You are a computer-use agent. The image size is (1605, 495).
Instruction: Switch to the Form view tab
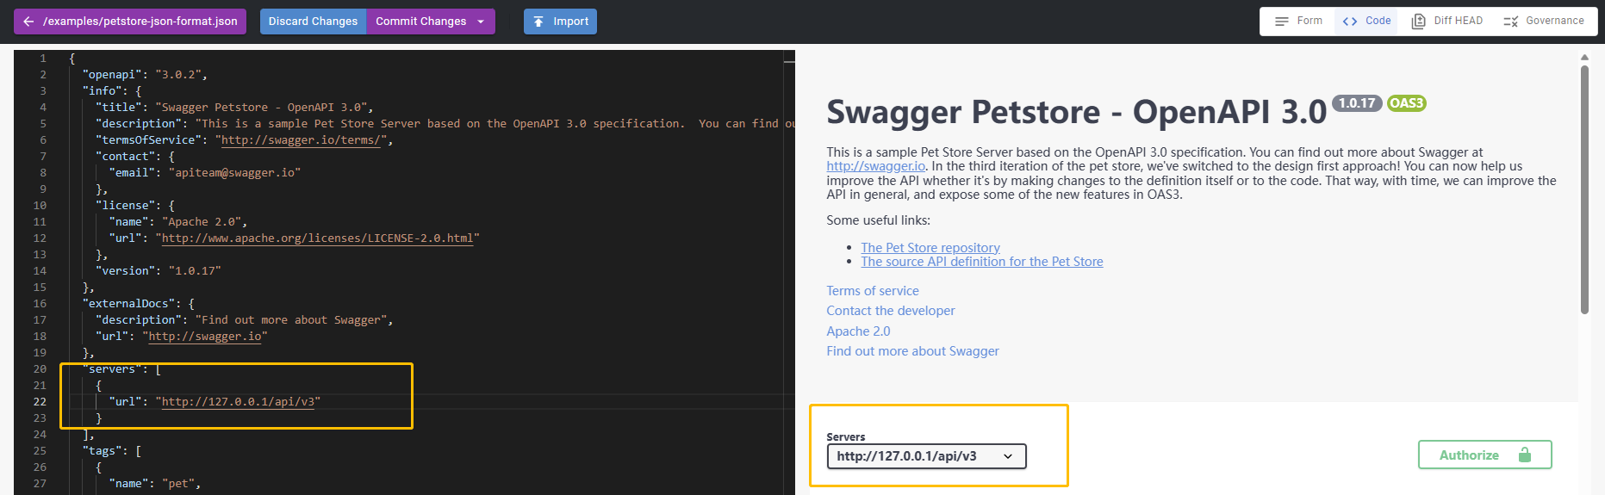click(x=1298, y=21)
